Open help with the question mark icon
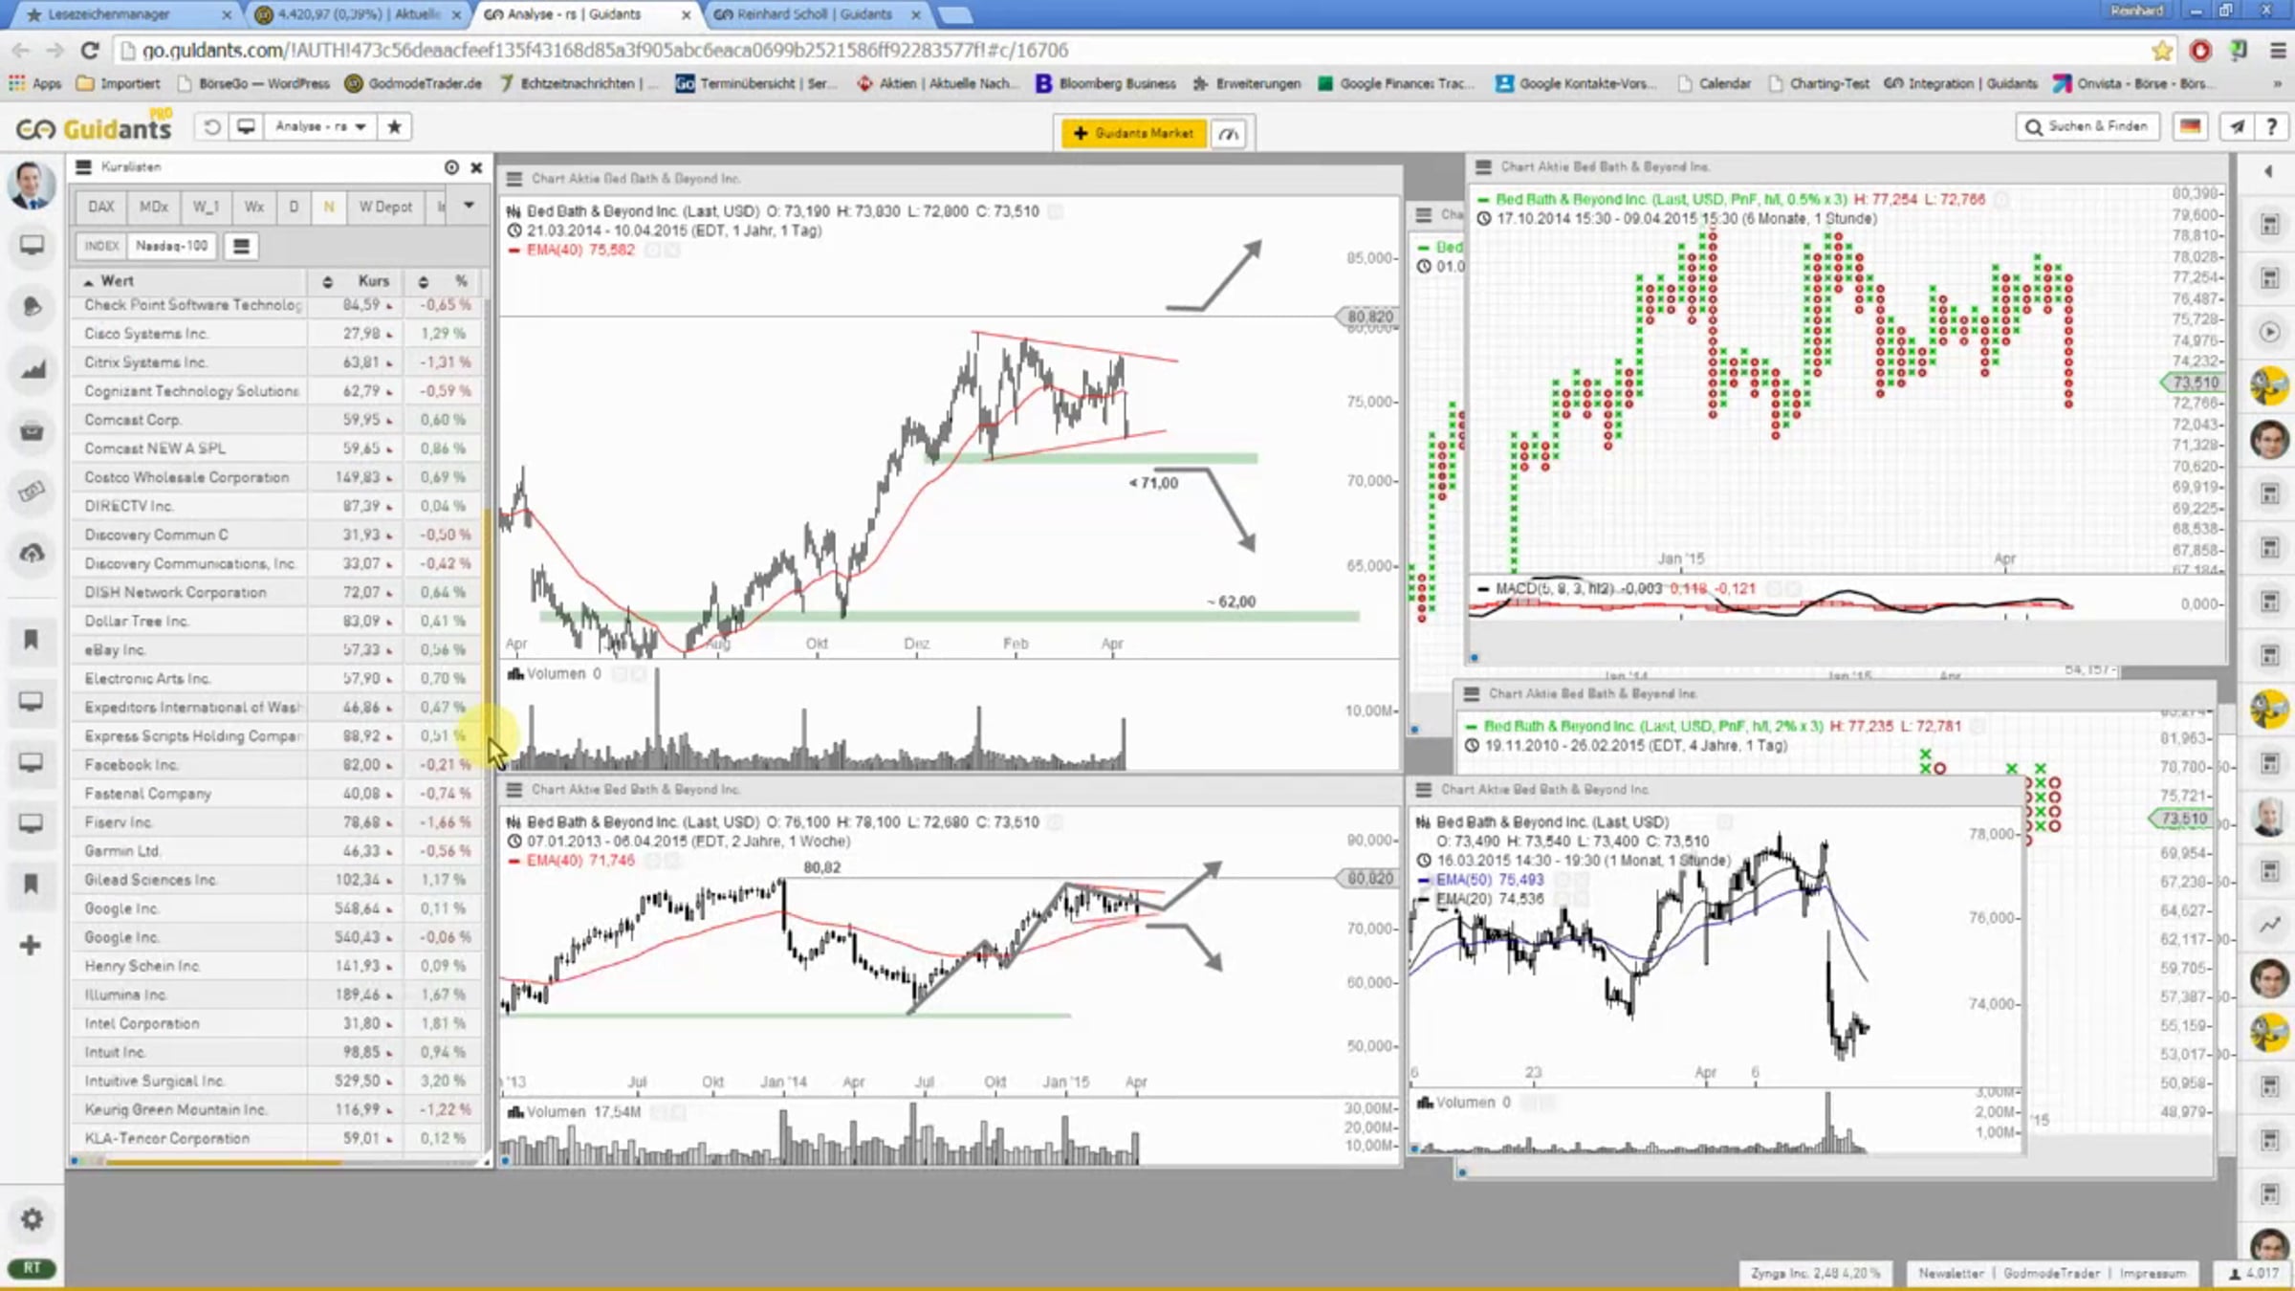This screenshot has height=1291, width=2295. click(x=2272, y=126)
